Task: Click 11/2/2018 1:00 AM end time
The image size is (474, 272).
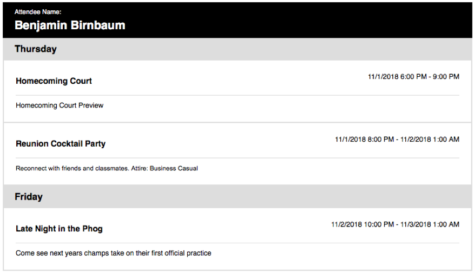Action: [430, 140]
